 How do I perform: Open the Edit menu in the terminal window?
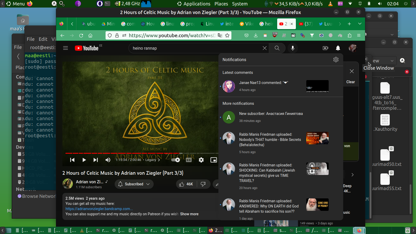pos(43,39)
